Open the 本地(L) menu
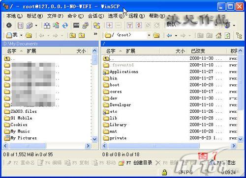The height and width of the screenshot is (178, 246). point(14,16)
